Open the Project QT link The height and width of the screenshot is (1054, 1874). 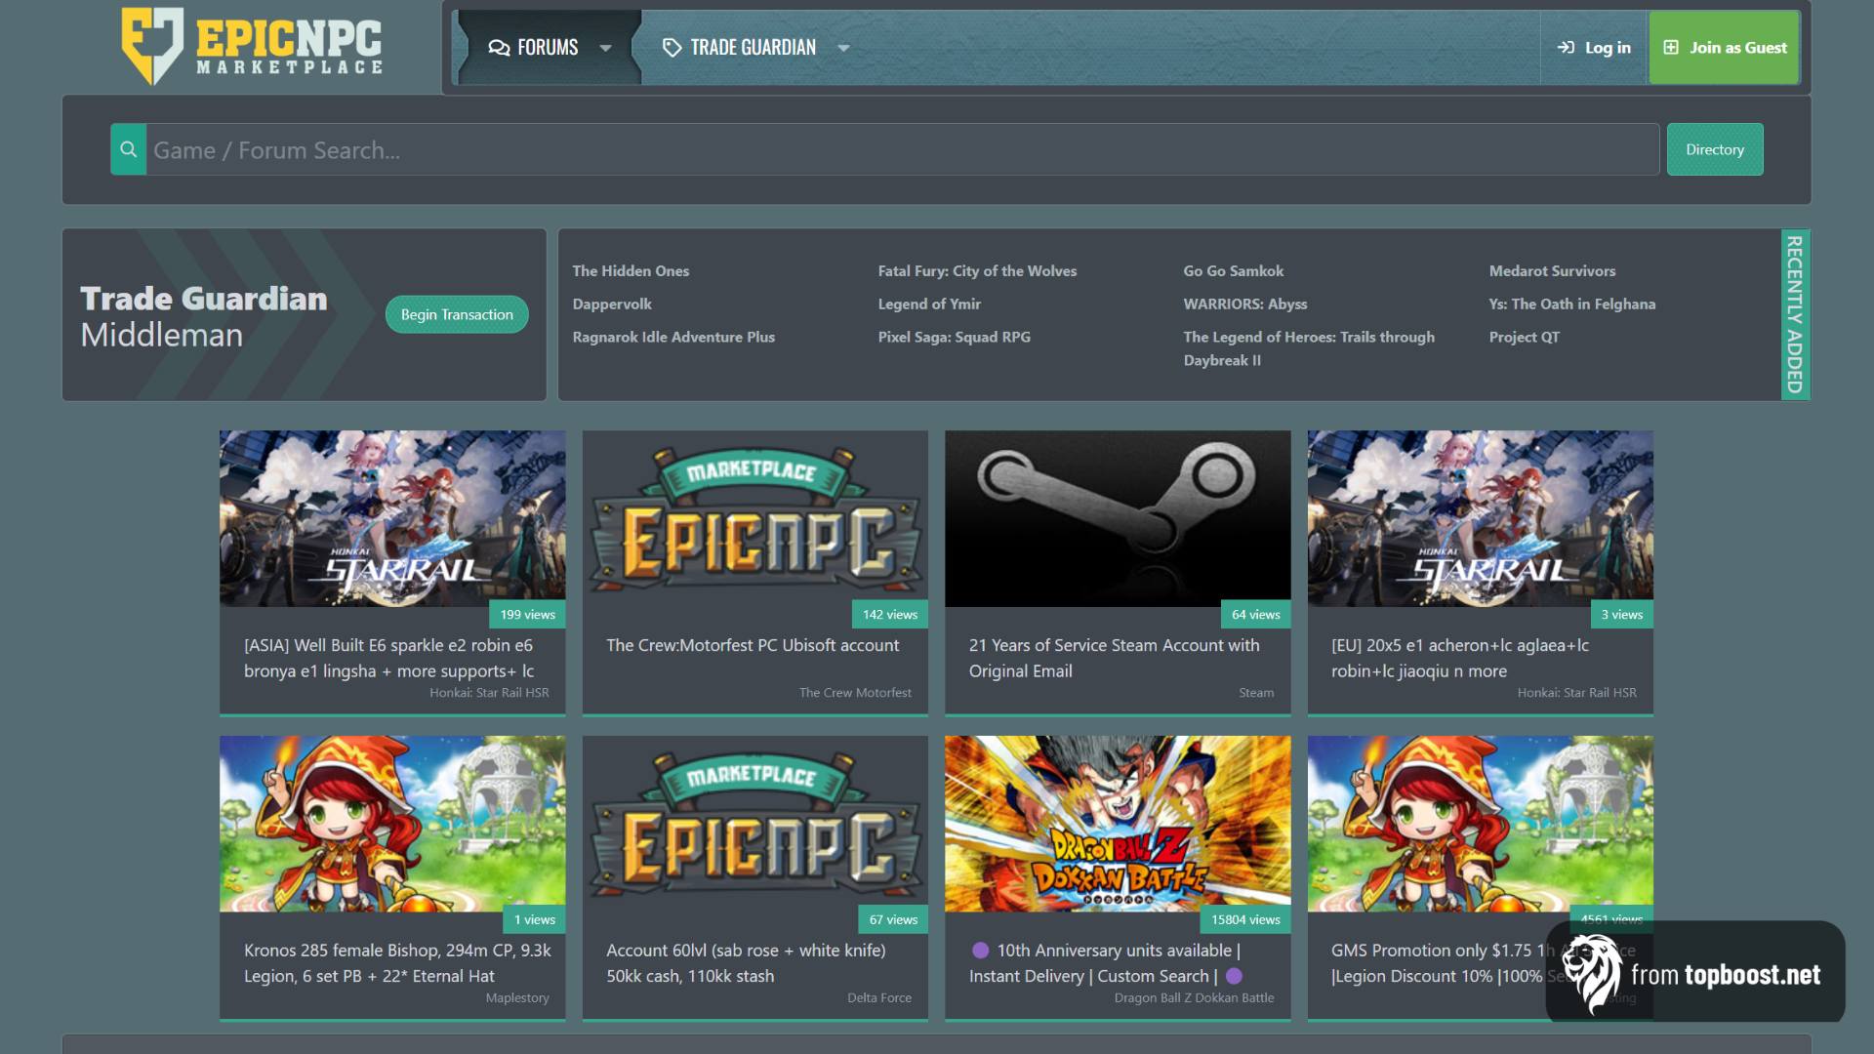[x=1525, y=337]
